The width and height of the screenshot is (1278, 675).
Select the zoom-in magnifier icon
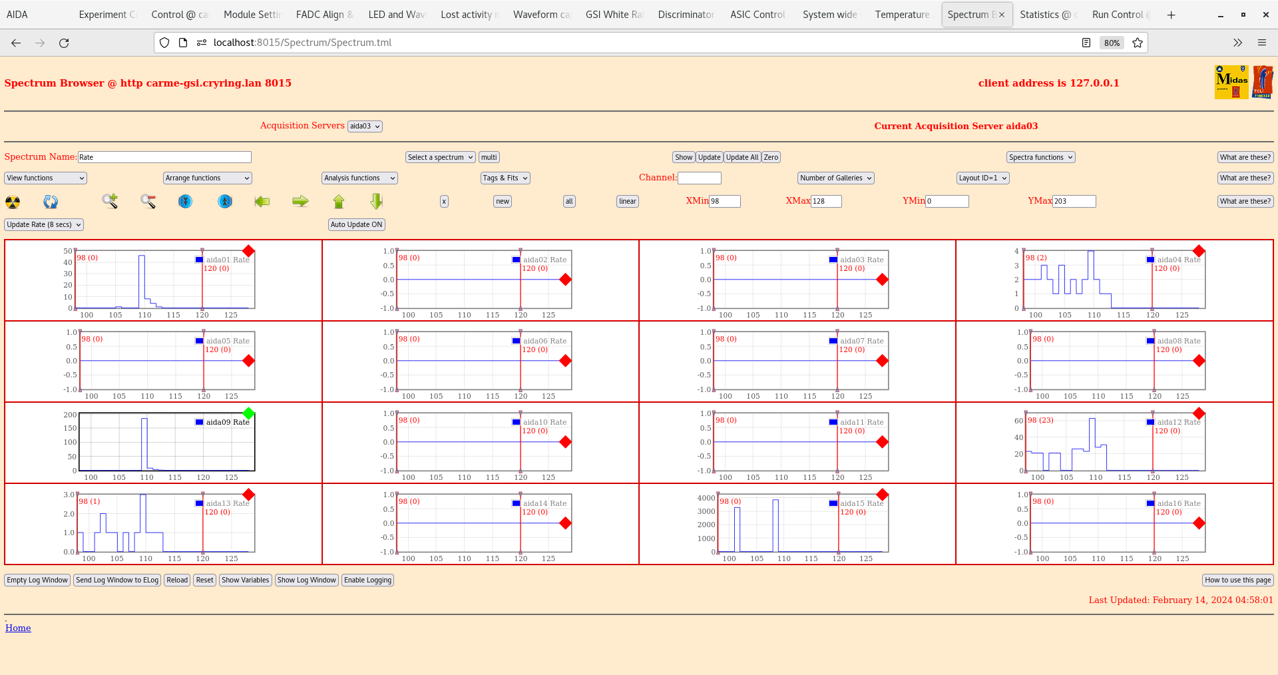tap(109, 201)
